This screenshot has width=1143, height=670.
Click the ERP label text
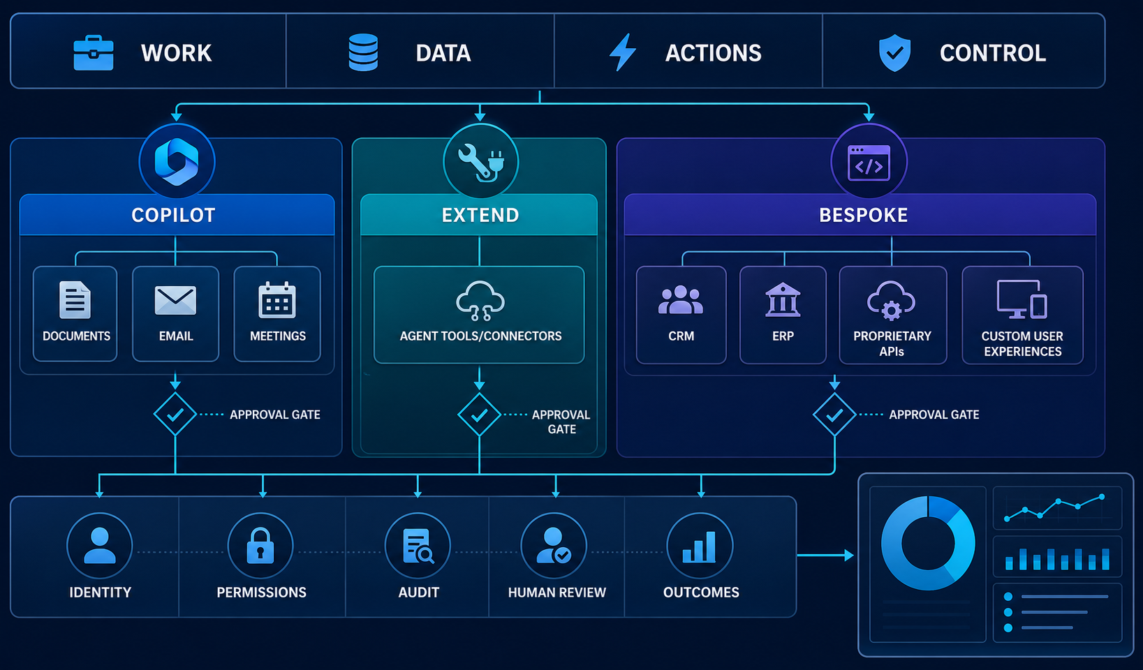pyautogui.click(x=783, y=336)
